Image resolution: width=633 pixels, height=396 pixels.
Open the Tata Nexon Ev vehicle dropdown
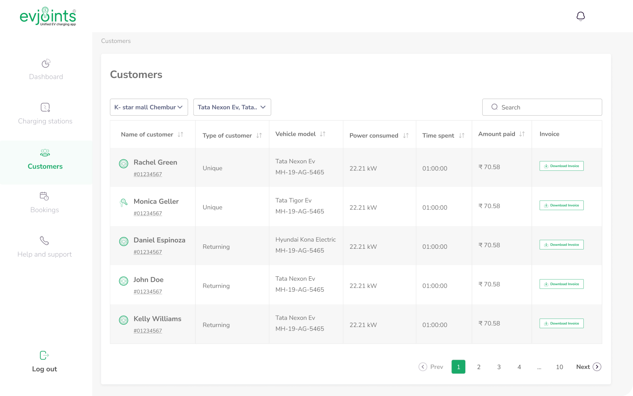(x=232, y=107)
